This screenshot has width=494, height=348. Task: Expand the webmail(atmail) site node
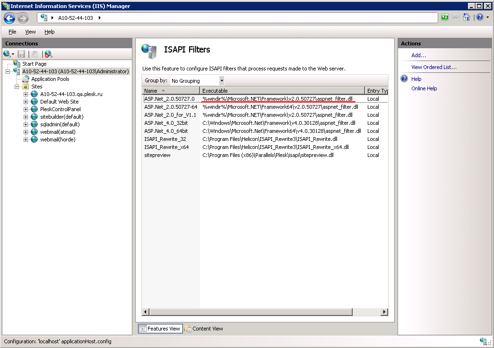click(x=26, y=132)
